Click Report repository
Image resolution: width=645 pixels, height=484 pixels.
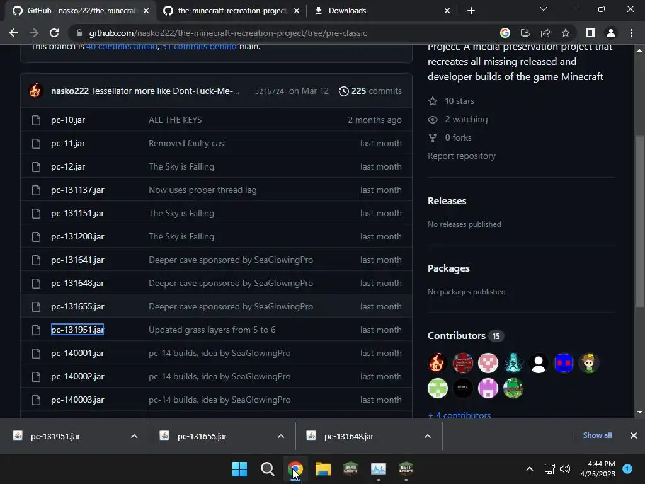[x=462, y=156]
